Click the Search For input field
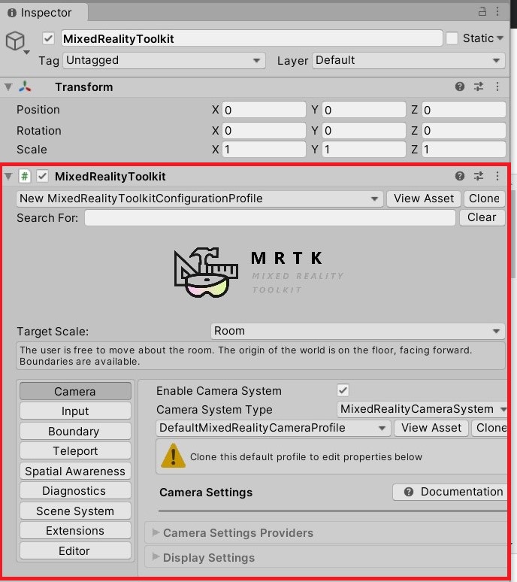This screenshot has height=582, width=517. tap(270, 217)
